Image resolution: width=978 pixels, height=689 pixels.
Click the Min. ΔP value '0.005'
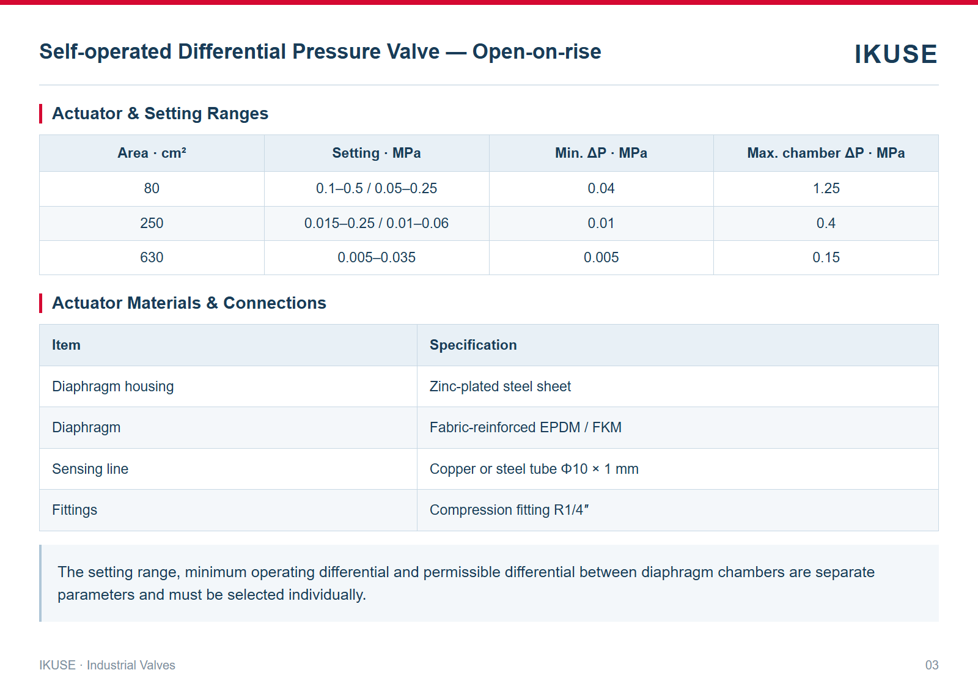click(x=601, y=257)
